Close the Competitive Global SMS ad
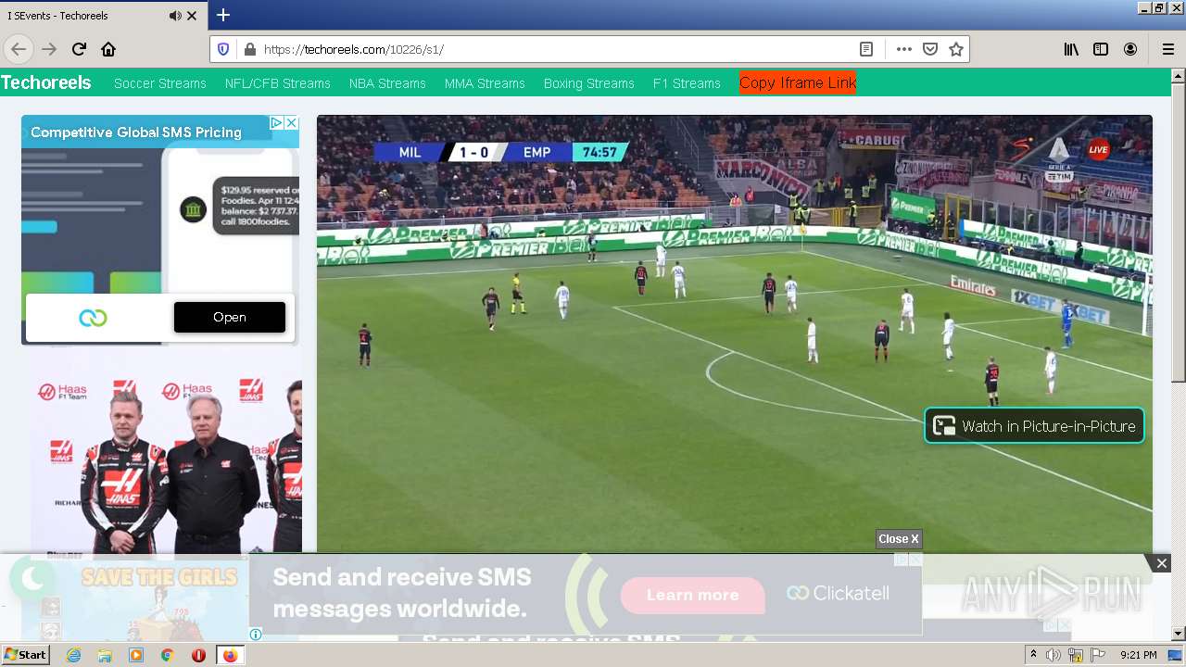The height and width of the screenshot is (667, 1186). pyautogui.click(x=291, y=122)
